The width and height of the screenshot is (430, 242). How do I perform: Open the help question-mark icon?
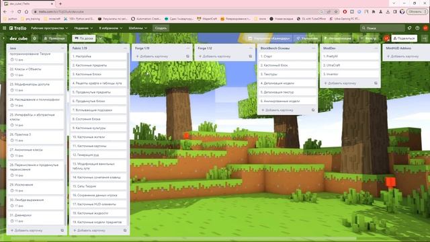[417, 28]
